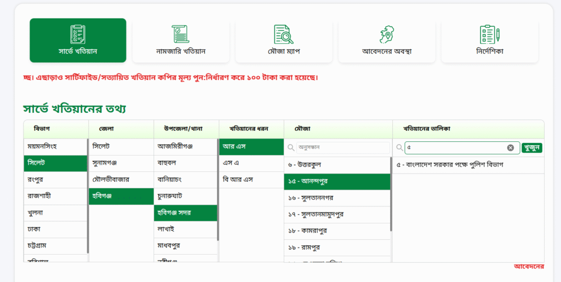Image resolution: width=561 pixels, height=282 pixels.
Task: Select চট্টগ্রাম division
Action: tap(55, 246)
